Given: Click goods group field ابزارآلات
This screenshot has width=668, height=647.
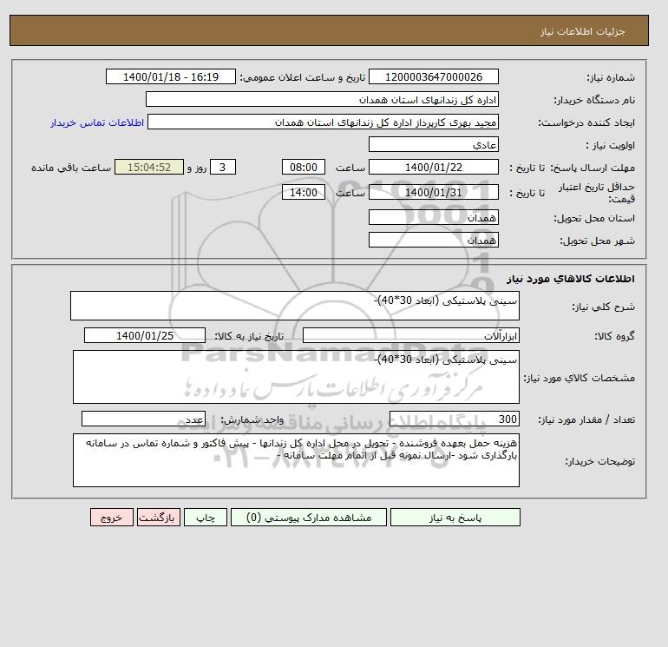Looking at the screenshot, I should (411, 335).
